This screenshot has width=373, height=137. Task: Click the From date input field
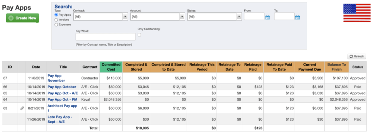[254, 16]
